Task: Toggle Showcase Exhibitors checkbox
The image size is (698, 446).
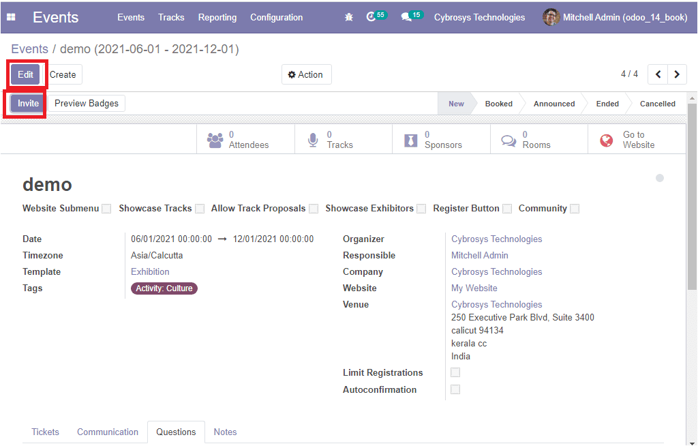Action: pos(421,209)
